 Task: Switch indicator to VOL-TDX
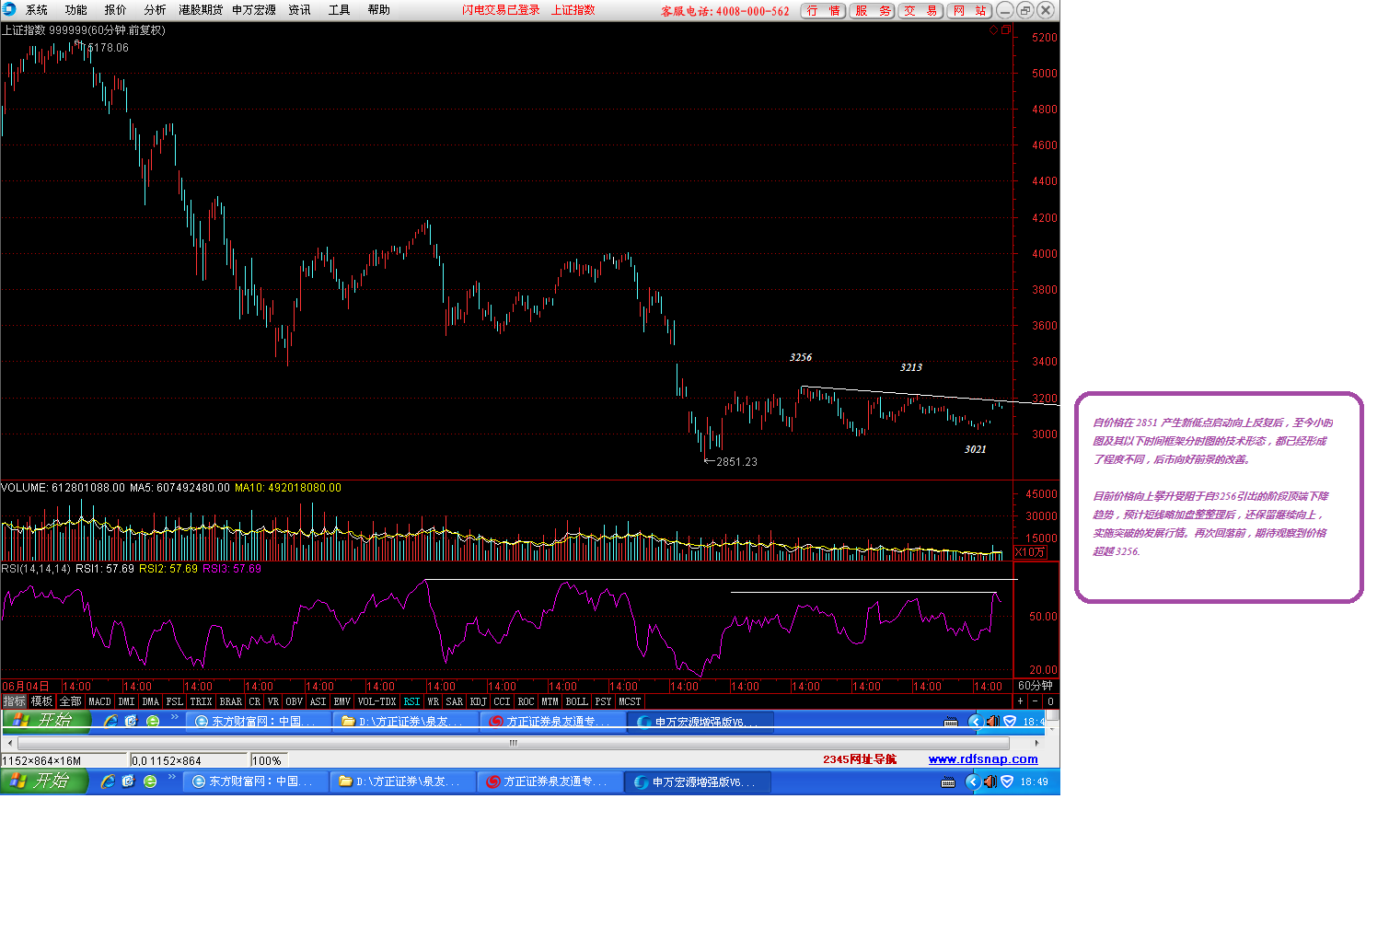pos(376,701)
